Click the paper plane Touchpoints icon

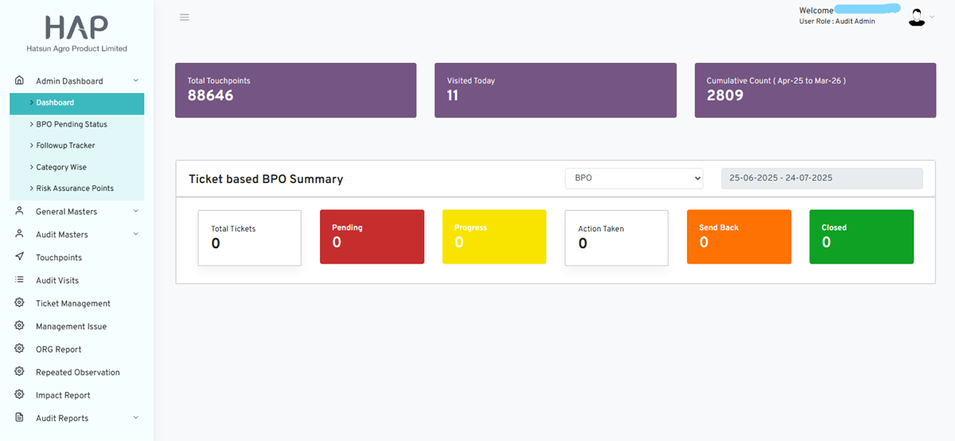20,257
